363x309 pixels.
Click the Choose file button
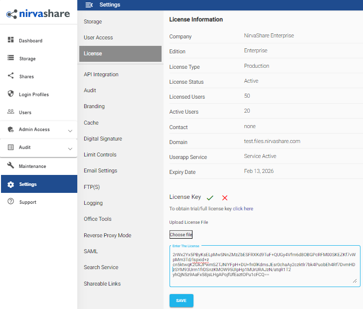[x=181, y=235]
